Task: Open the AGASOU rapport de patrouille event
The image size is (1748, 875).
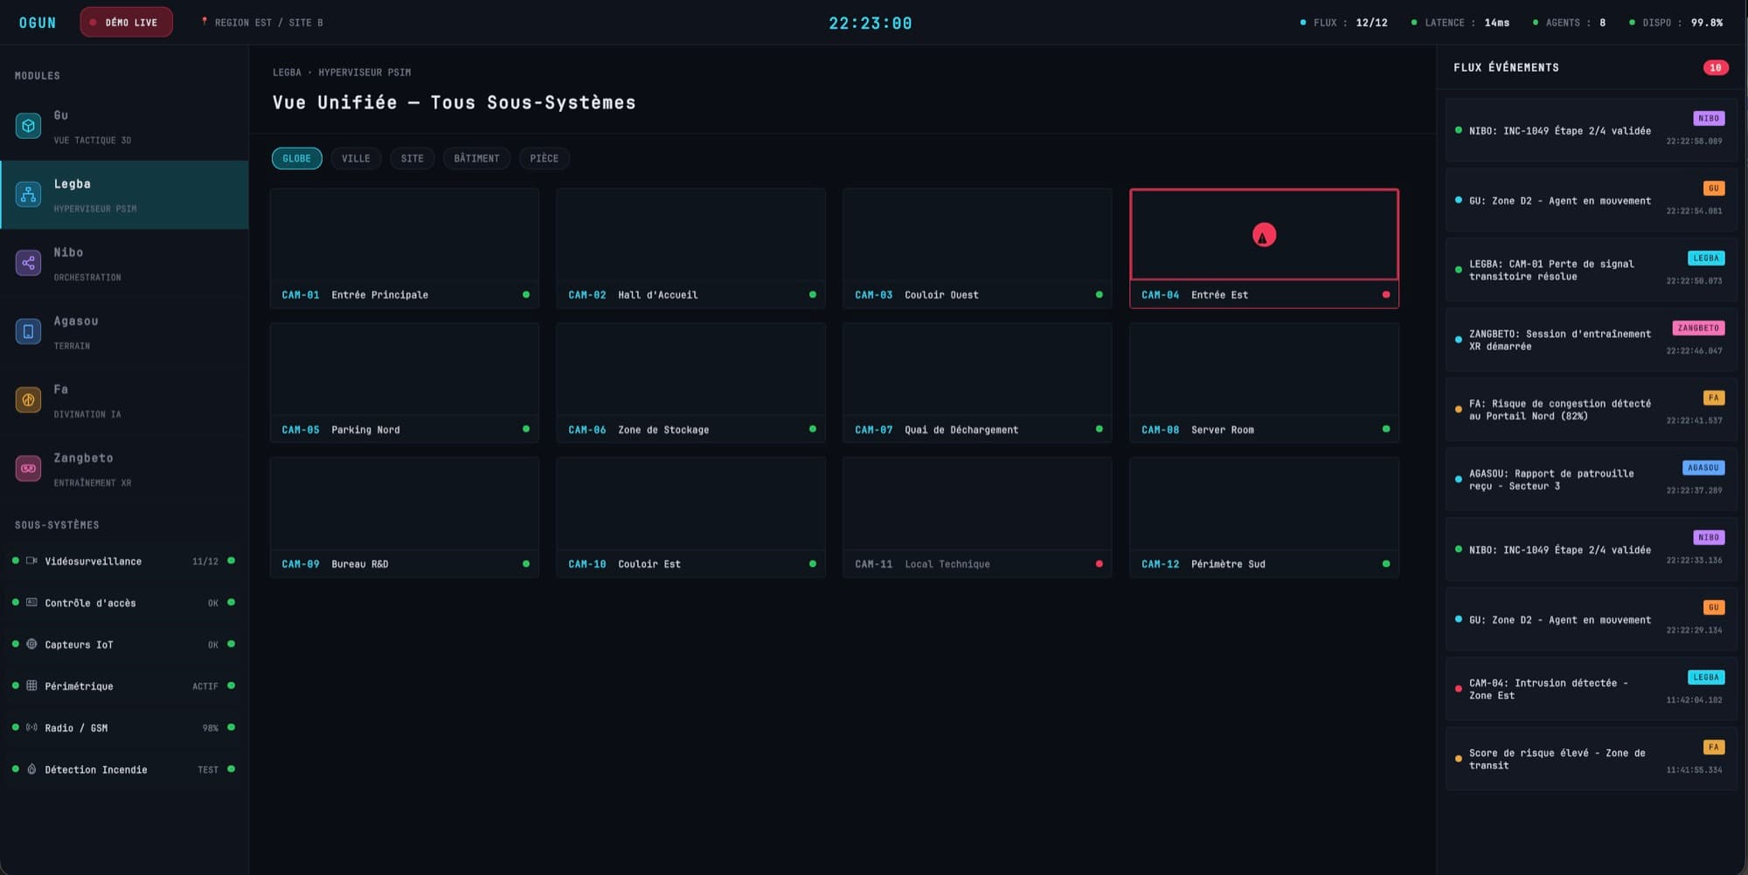Action: pos(1591,479)
